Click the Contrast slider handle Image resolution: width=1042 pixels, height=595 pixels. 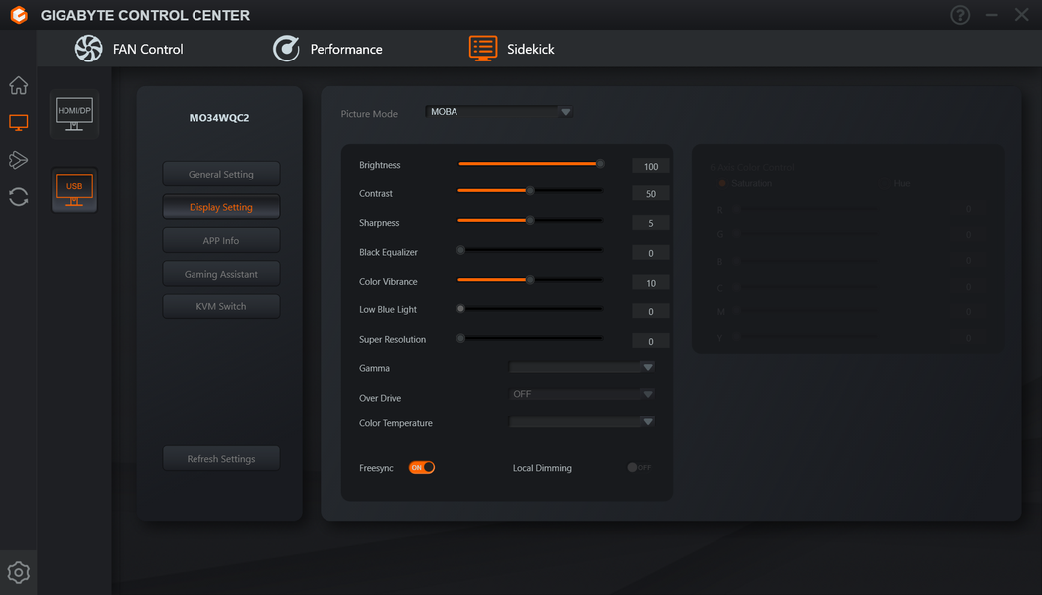(x=530, y=191)
